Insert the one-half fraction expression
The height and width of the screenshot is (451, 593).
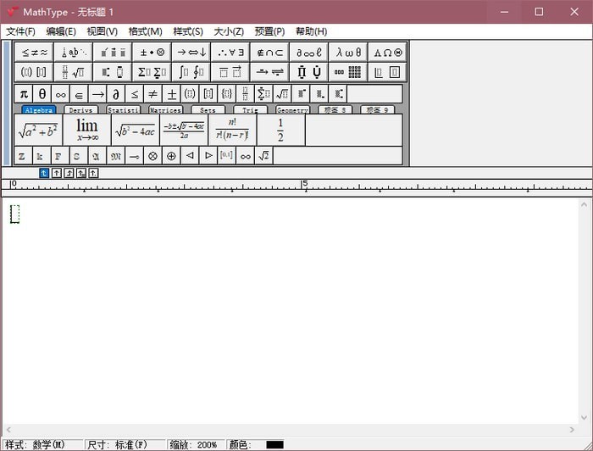pyautogui.click(x=280, y=130)
